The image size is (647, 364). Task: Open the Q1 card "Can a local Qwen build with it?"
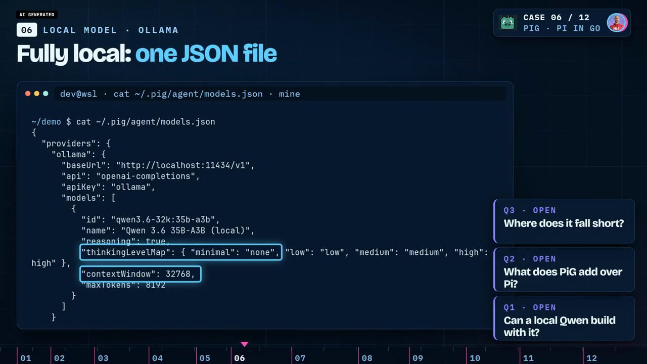(x=564, y=318)
